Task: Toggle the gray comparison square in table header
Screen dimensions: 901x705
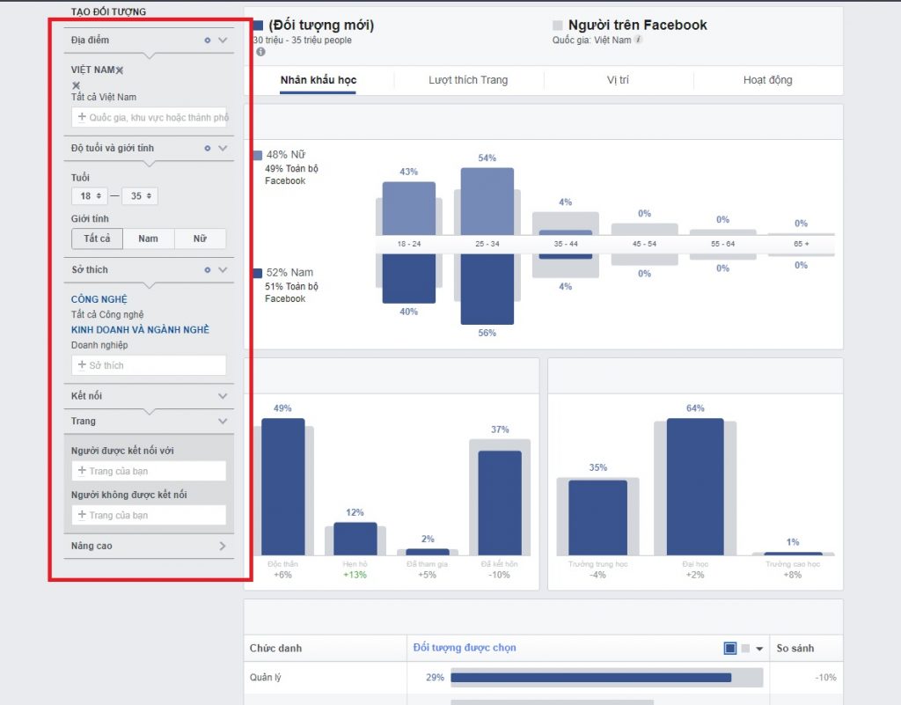Action: click(746, 648)
